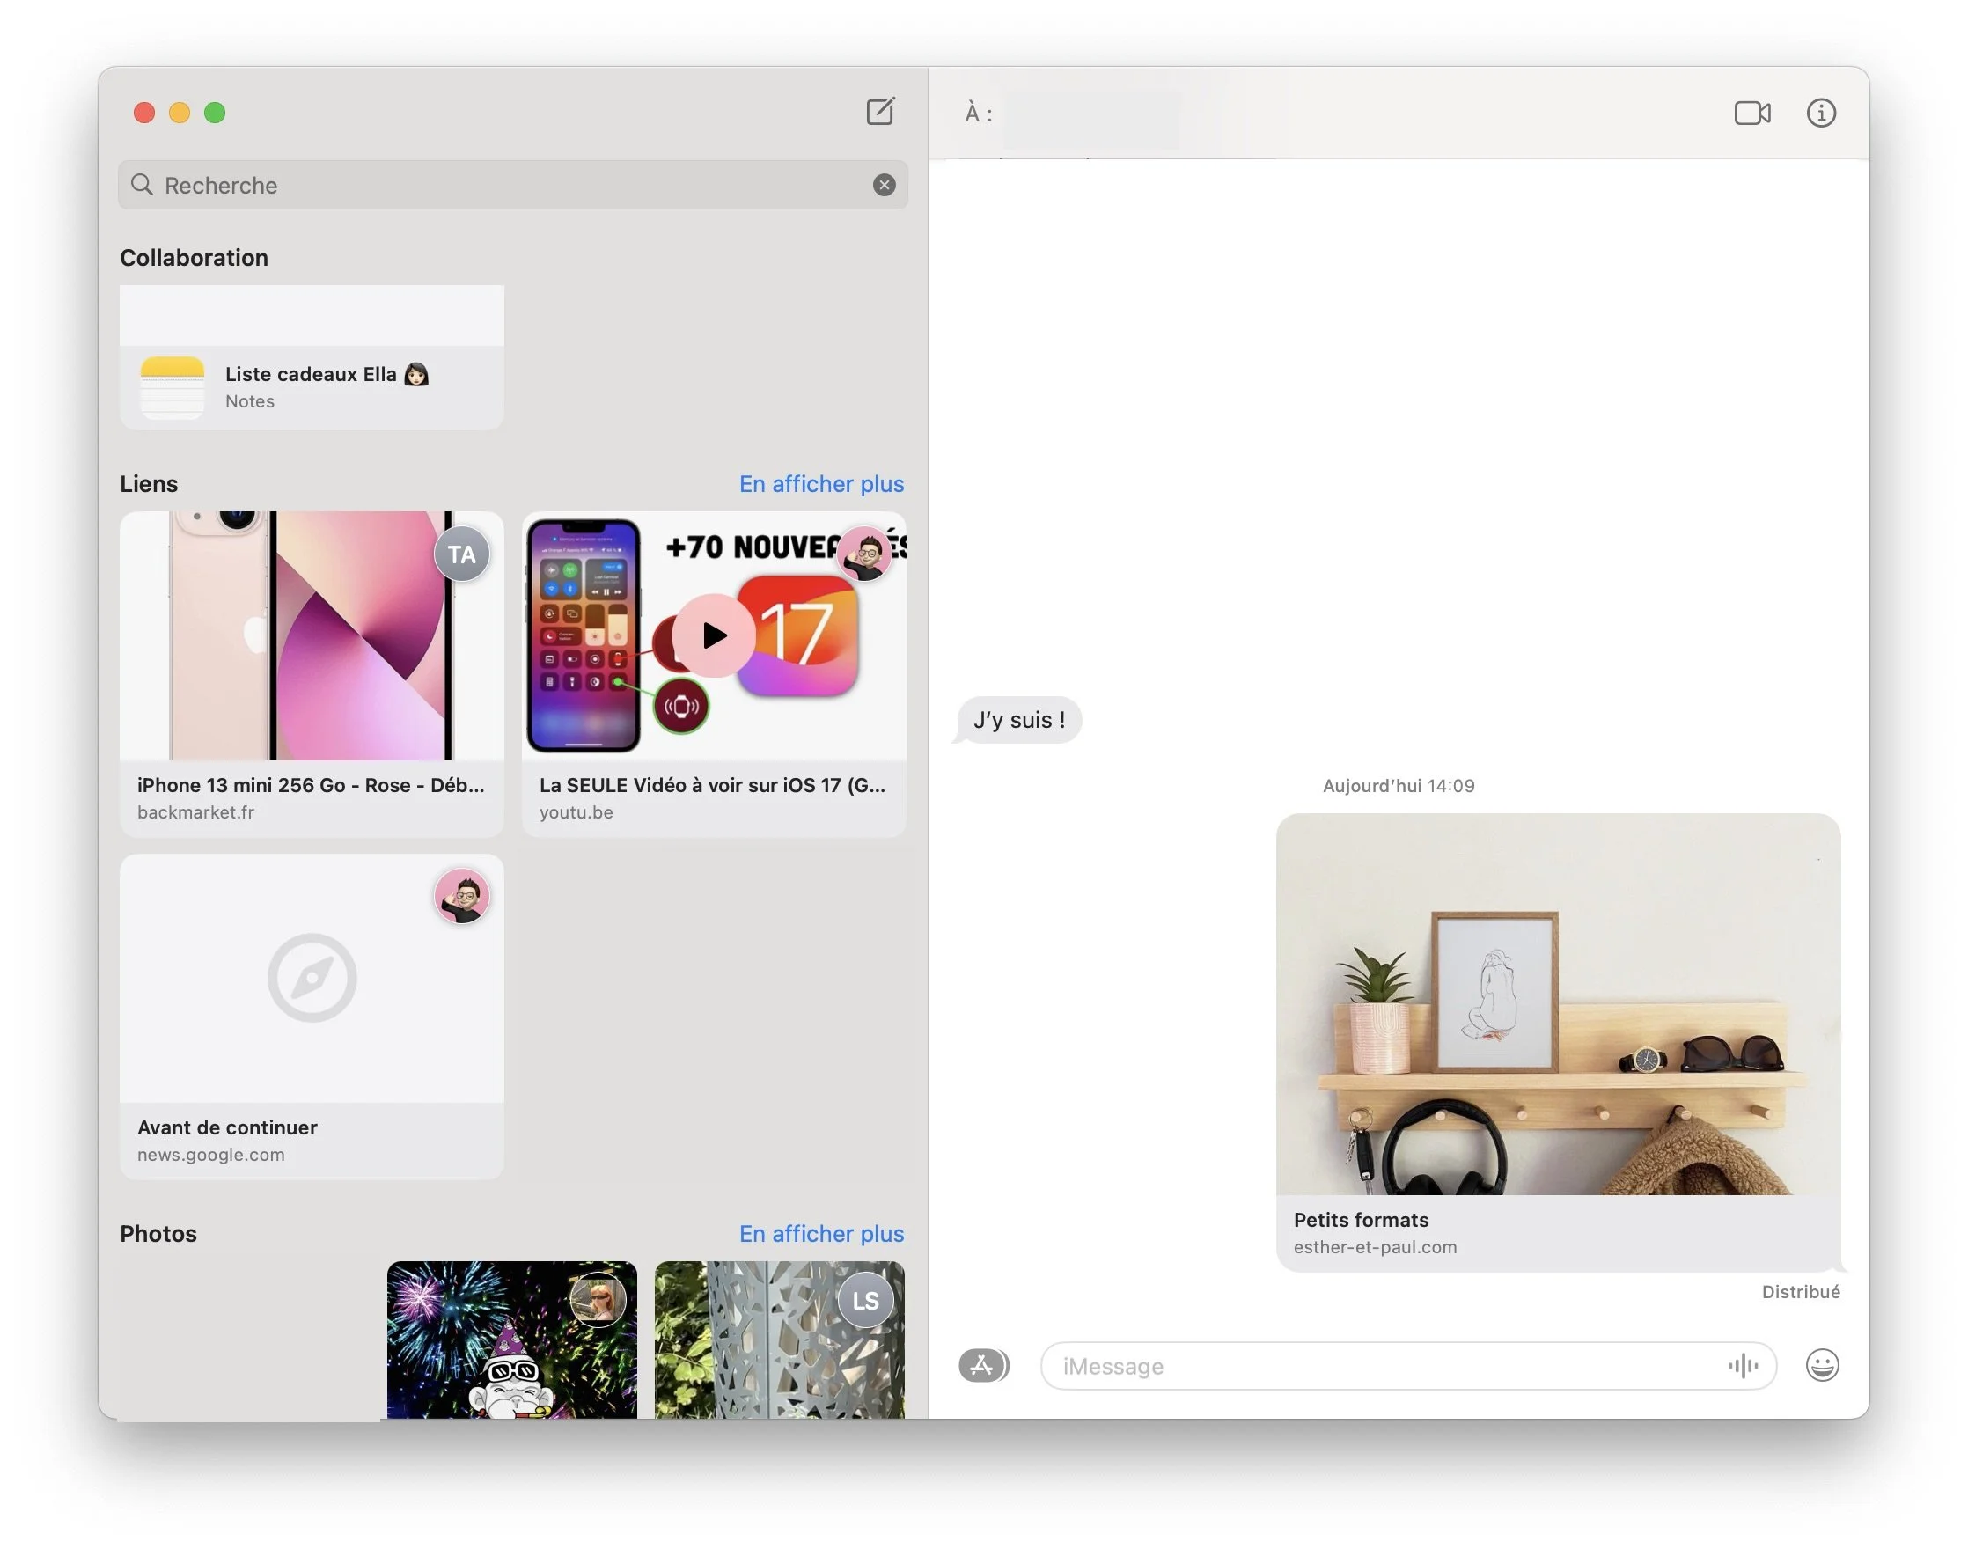This screenshot has width=1968, height=1549.
Task: Open the Avant de continuer Google News link
Action: click(x=311, y=1016)
